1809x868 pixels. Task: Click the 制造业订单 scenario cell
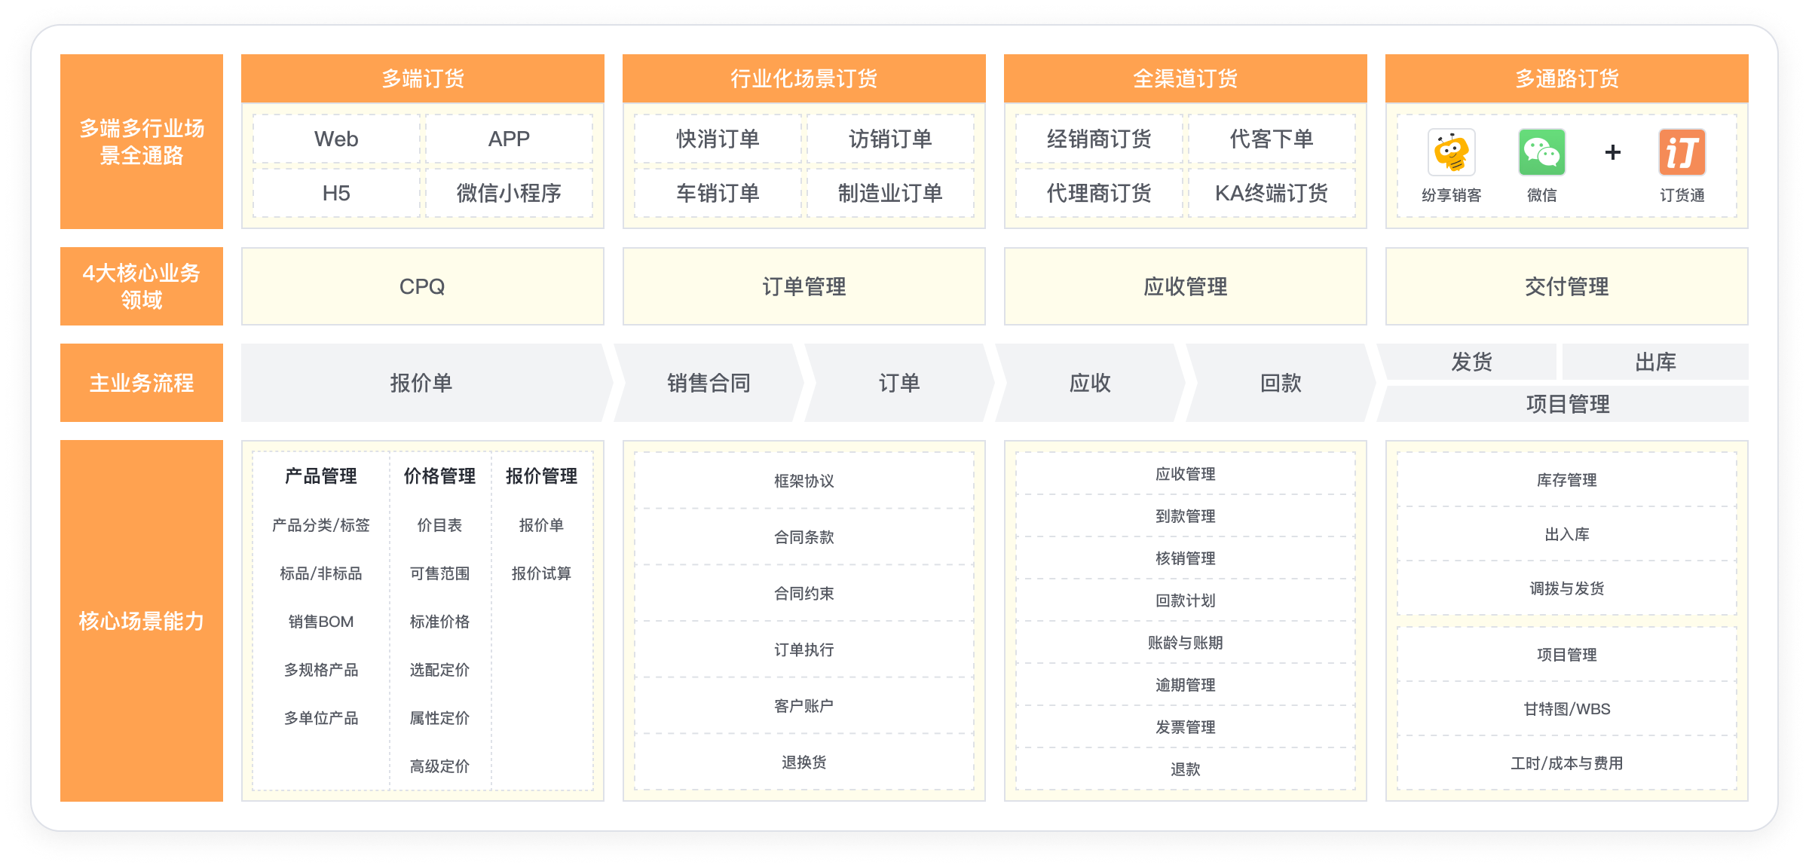890,193
